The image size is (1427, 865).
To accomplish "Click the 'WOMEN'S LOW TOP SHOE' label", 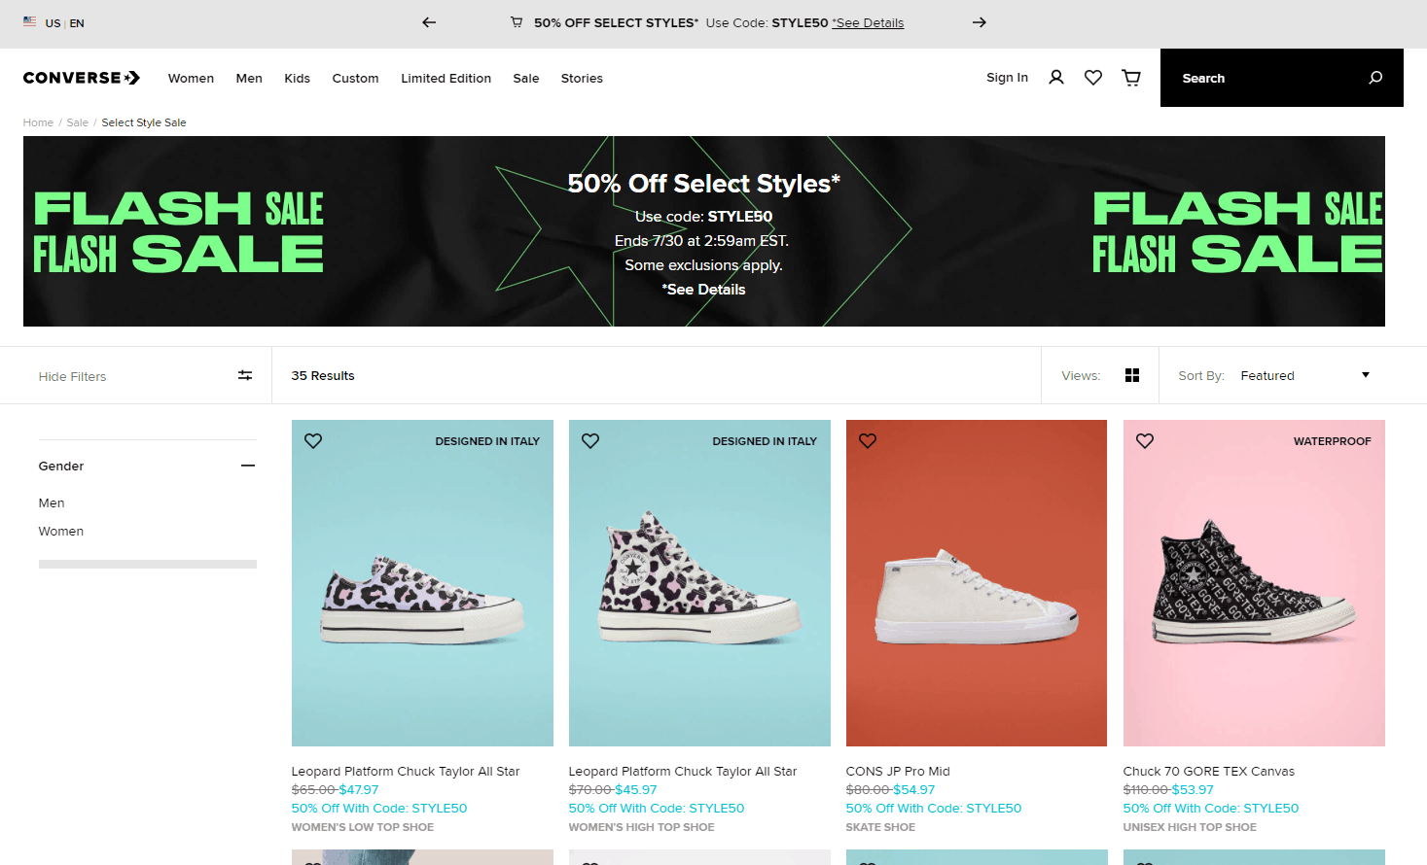I will click(363, 827).
